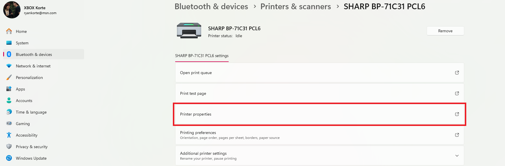The height and width of the screenshot is (166, 505).
Task: Select the Personalization paintbrush icon
Action: pos(9,78)
